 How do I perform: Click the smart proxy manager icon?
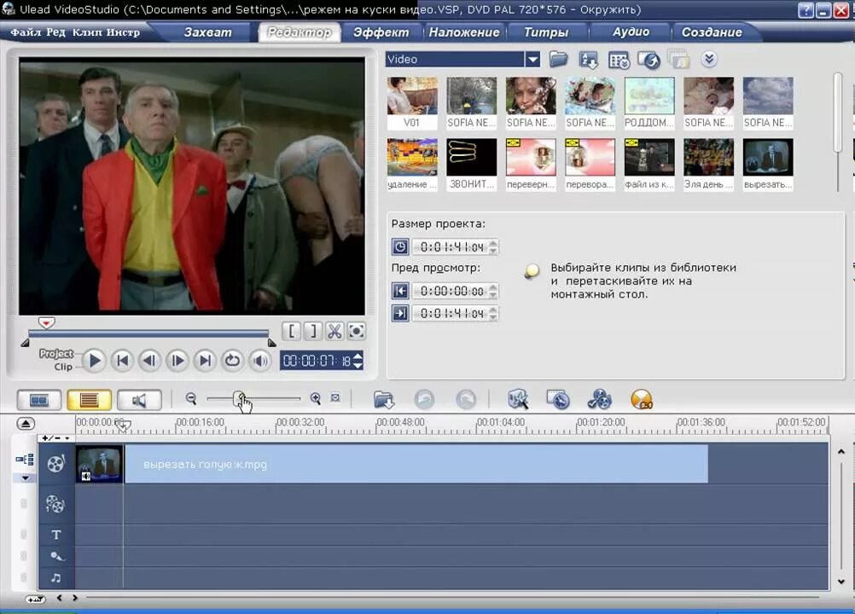point(517,399)
